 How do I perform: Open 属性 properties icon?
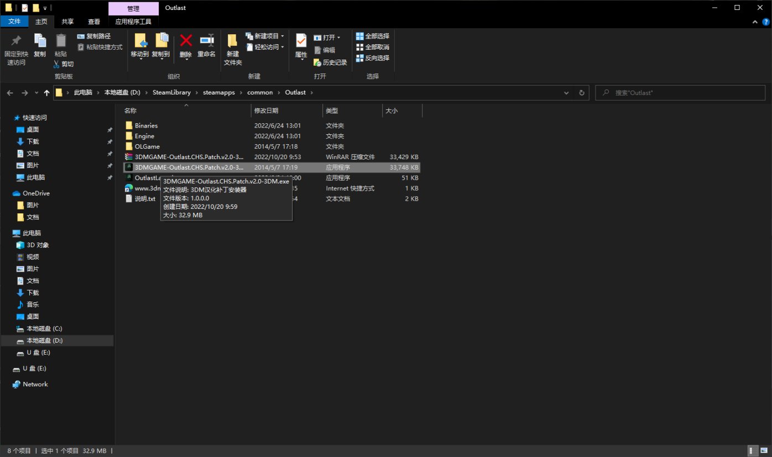coord(301,40)
